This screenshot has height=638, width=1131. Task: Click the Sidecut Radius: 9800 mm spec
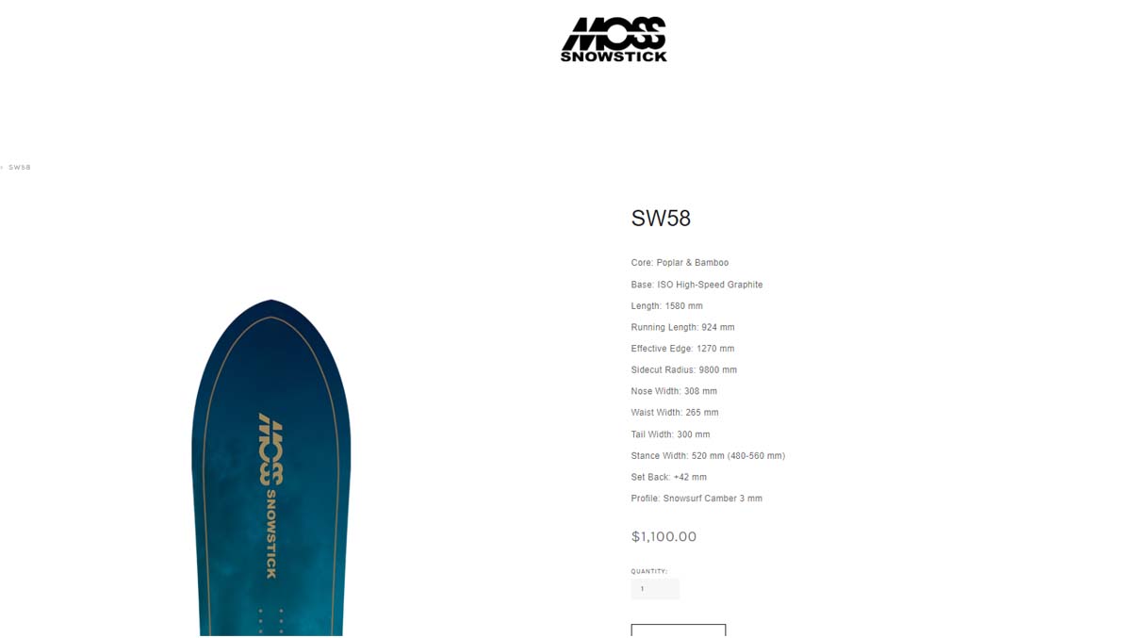click(x=683, y=370)
